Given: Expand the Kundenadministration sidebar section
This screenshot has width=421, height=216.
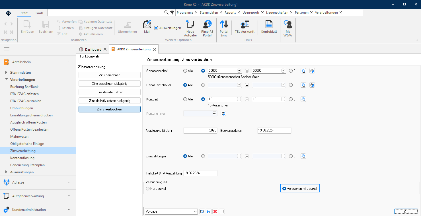Looking at the screenshot, I should pyautogui.click(x=38, y=210).
